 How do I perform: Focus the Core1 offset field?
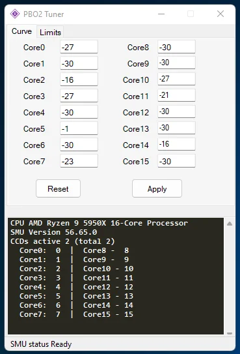coord(79,63)
